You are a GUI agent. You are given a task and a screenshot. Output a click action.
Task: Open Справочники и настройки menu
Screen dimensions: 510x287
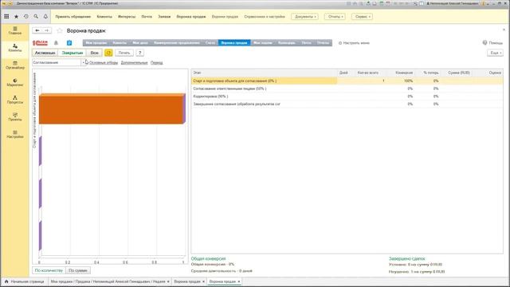265,17
